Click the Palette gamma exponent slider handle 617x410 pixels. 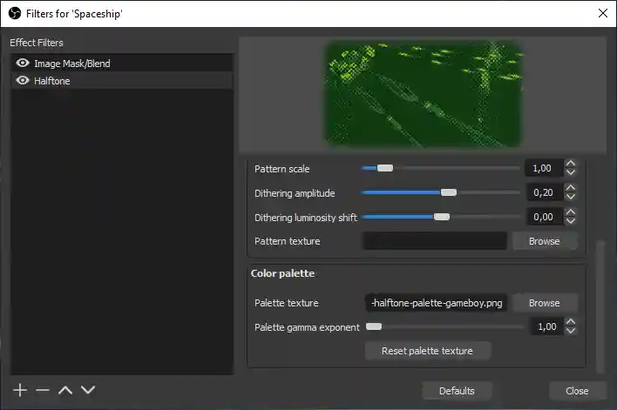(x=374, y=326)
